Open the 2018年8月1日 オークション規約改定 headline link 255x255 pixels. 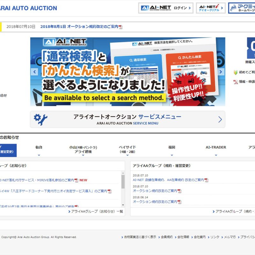(79, 27)
